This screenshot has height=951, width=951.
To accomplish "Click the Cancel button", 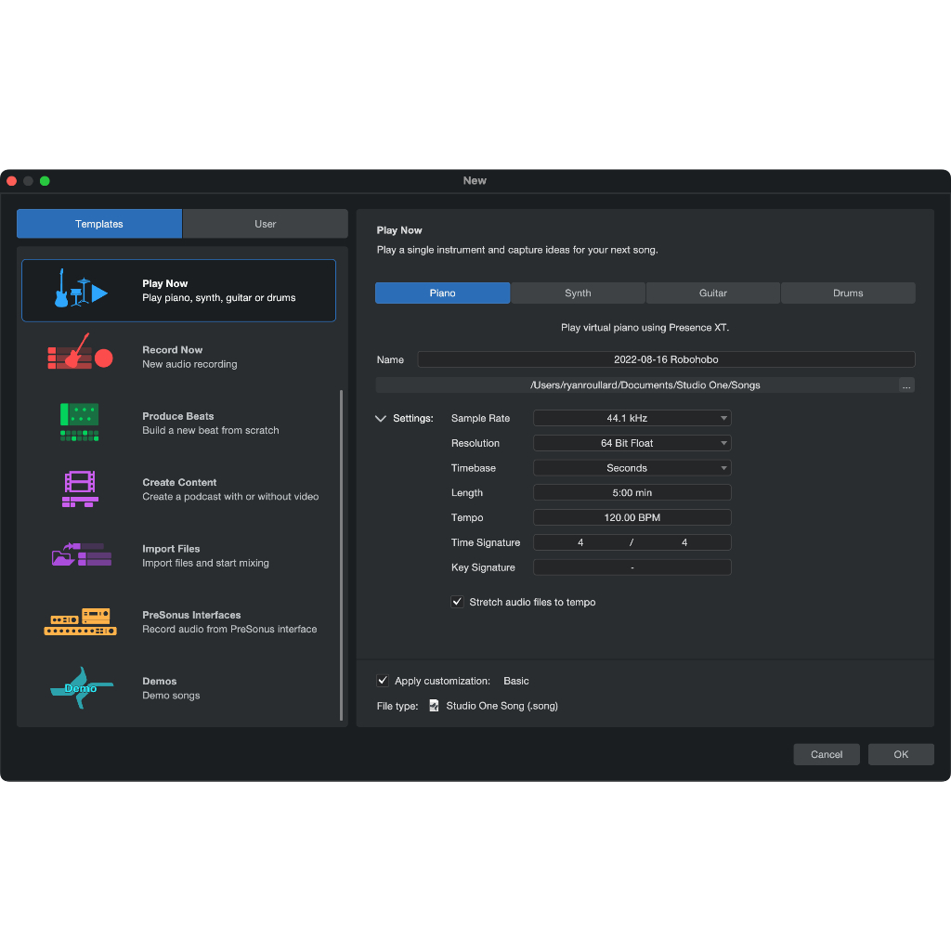I will click(x=826, y=754).
